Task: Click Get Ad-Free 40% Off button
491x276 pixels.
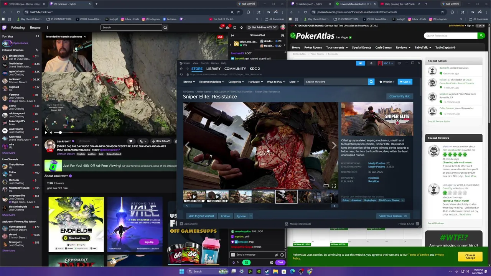Action: click(x=262, y=28)
